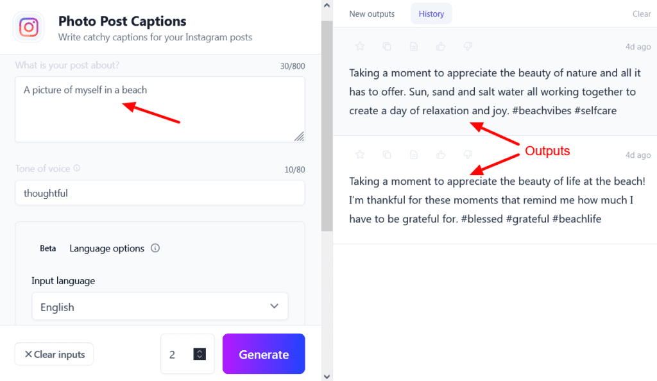Screen dimensions: 657x381
Task: Select the History tab
Action: click(x=431, y=14)
